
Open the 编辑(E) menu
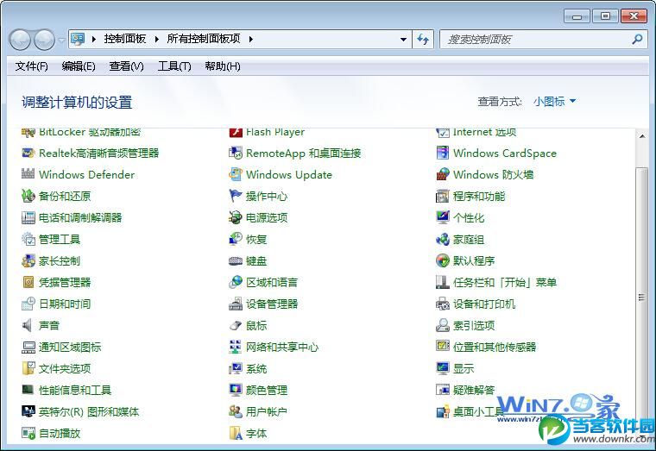click(x=79, y=66)
